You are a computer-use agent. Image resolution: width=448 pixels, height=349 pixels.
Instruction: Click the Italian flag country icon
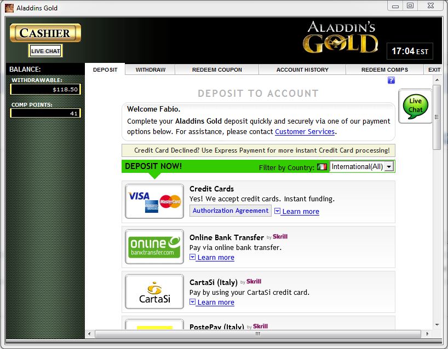coord(321,167)
